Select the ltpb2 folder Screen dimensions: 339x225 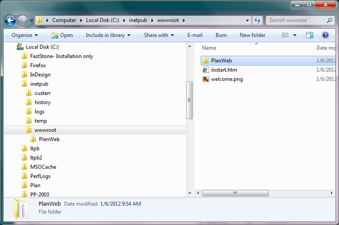(36, 158)
